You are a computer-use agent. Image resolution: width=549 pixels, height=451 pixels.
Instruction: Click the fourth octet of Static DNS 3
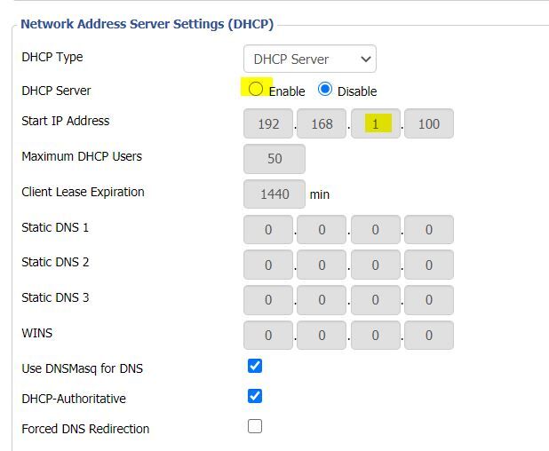coord(429,300)
